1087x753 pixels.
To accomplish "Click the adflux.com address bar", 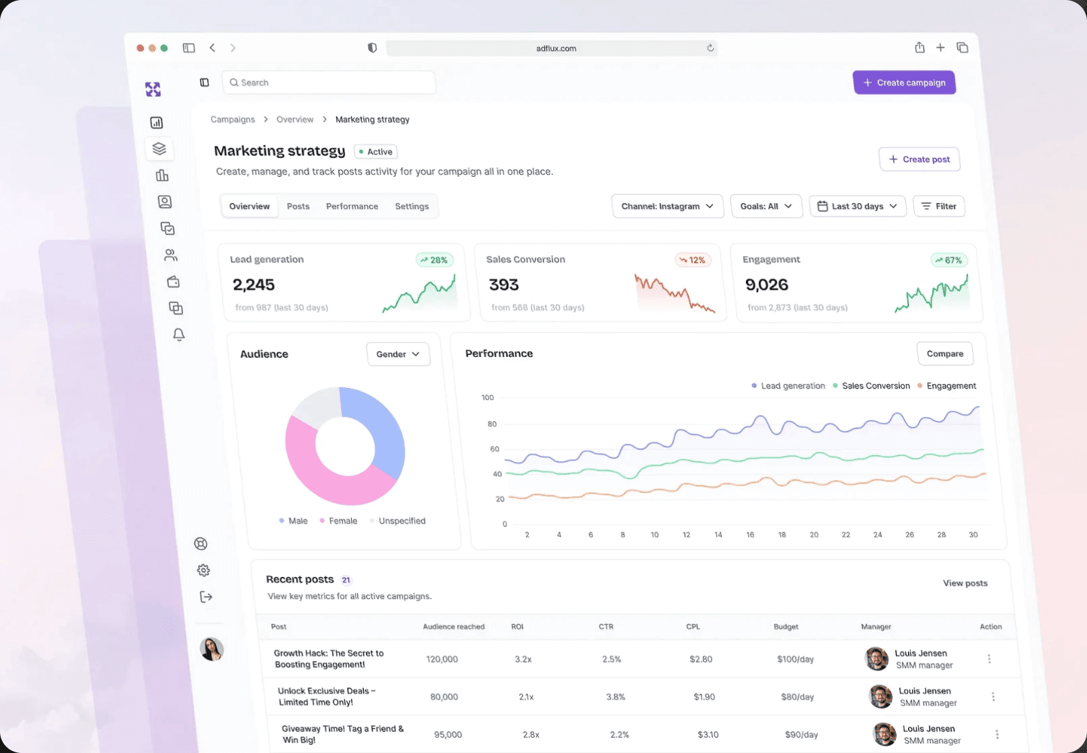I will pos(552,48).
